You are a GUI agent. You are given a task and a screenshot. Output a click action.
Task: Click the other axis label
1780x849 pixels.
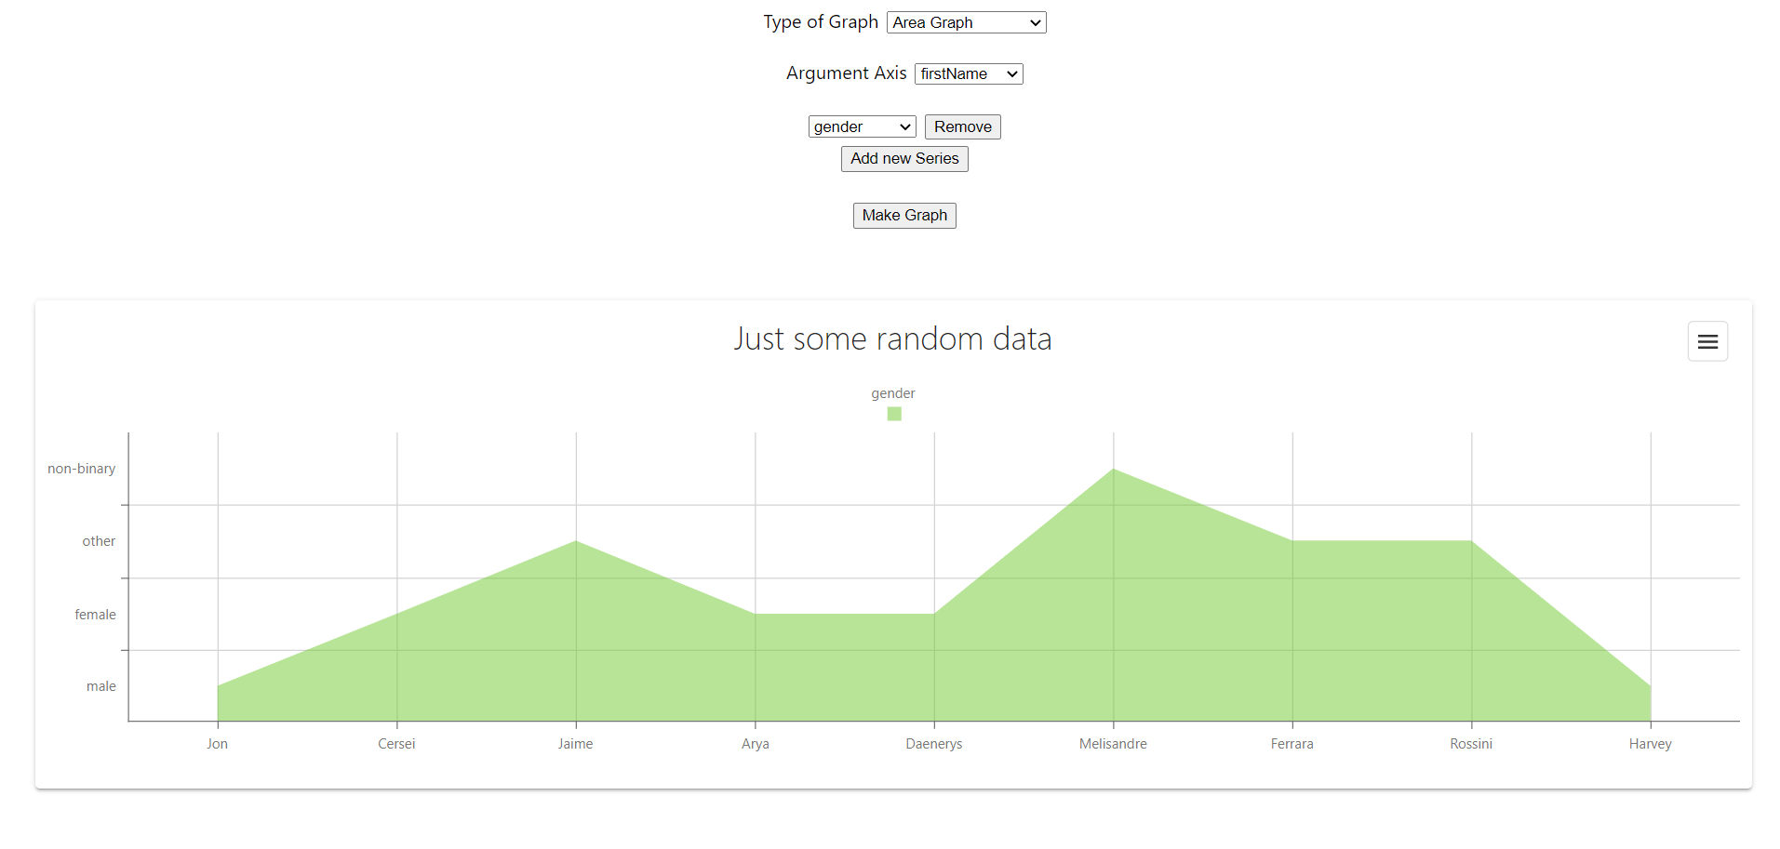pos(99,541)
